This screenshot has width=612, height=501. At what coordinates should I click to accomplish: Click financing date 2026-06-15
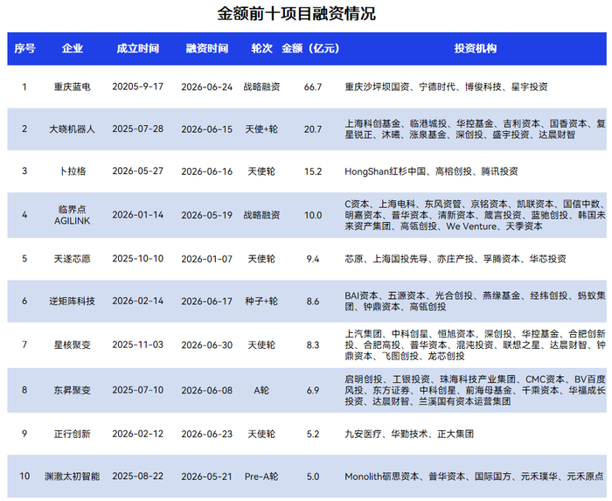[207, 129]
